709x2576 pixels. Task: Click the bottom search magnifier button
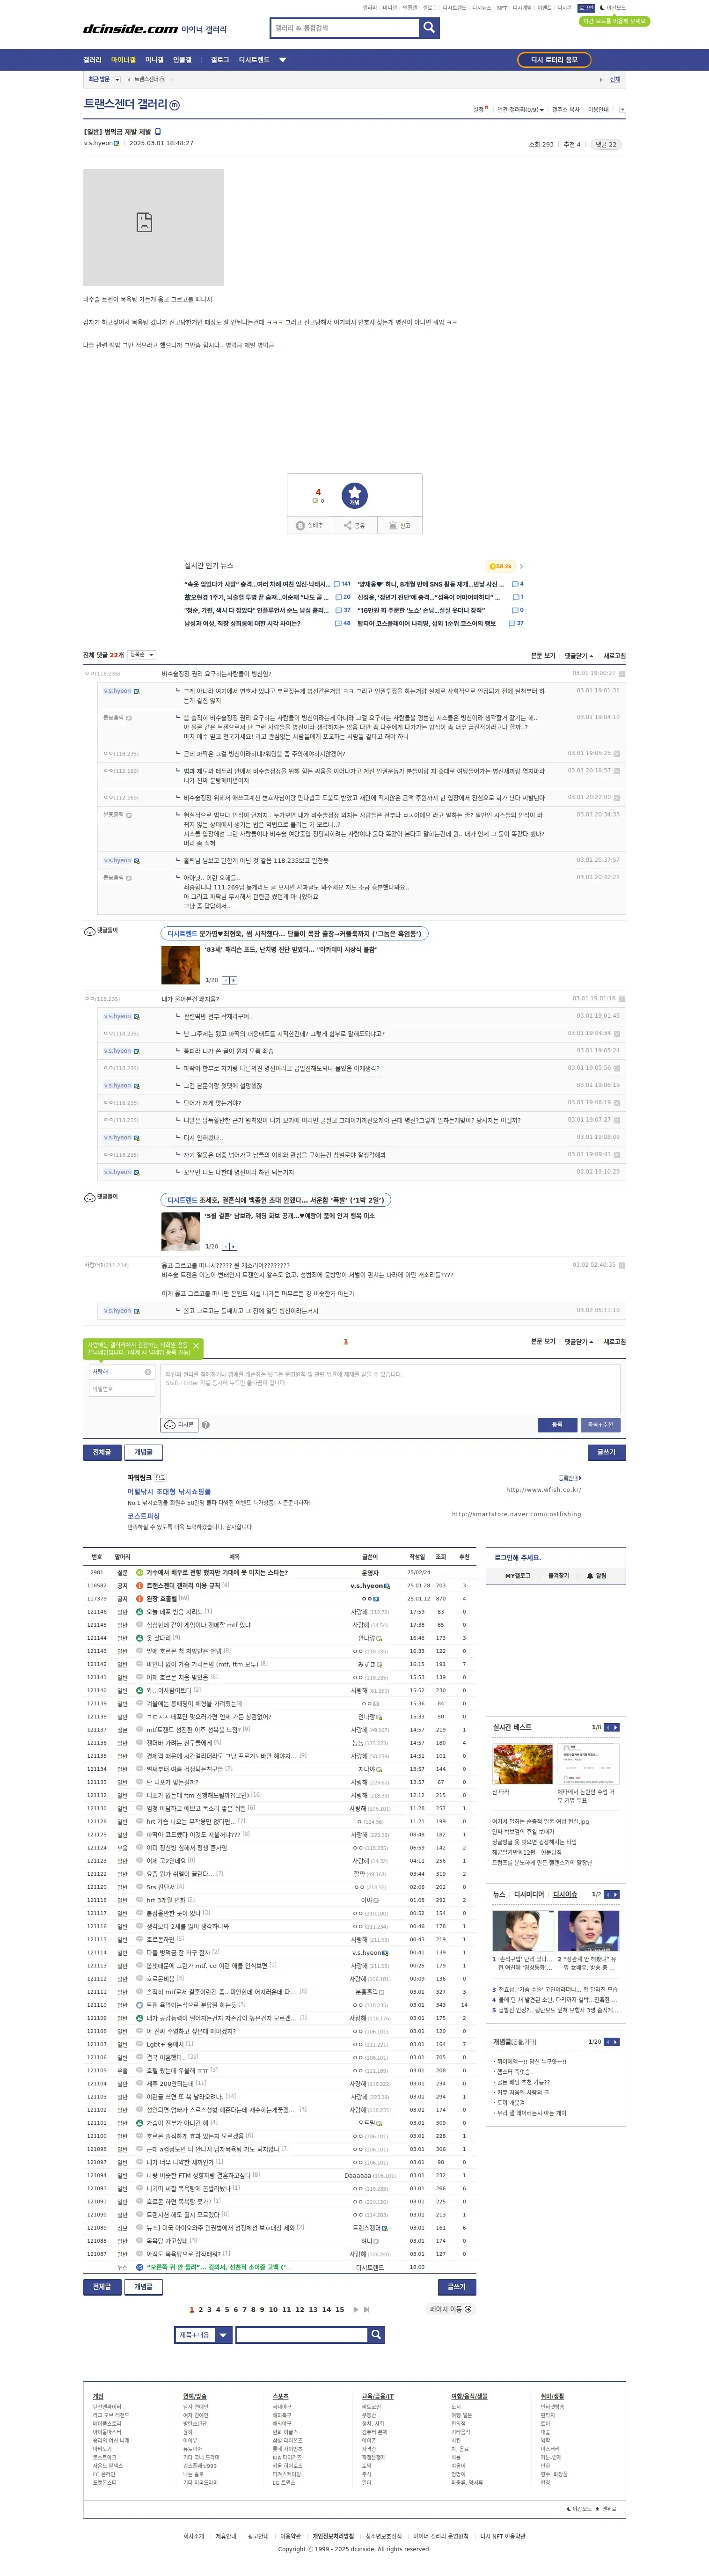tap(376, 2335)
